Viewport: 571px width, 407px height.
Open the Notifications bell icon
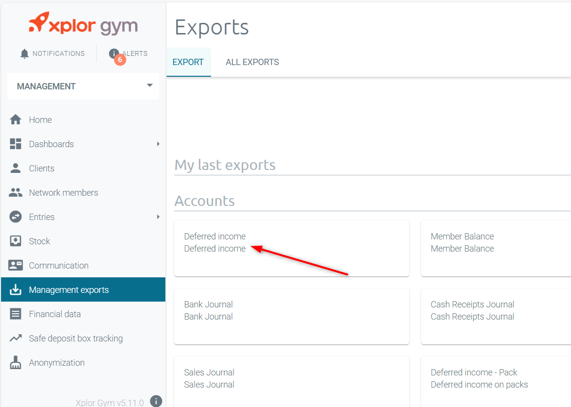(24, 54)
